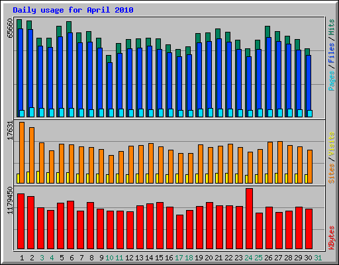Select the yellow Sites bar for day 24

[246, 179]
